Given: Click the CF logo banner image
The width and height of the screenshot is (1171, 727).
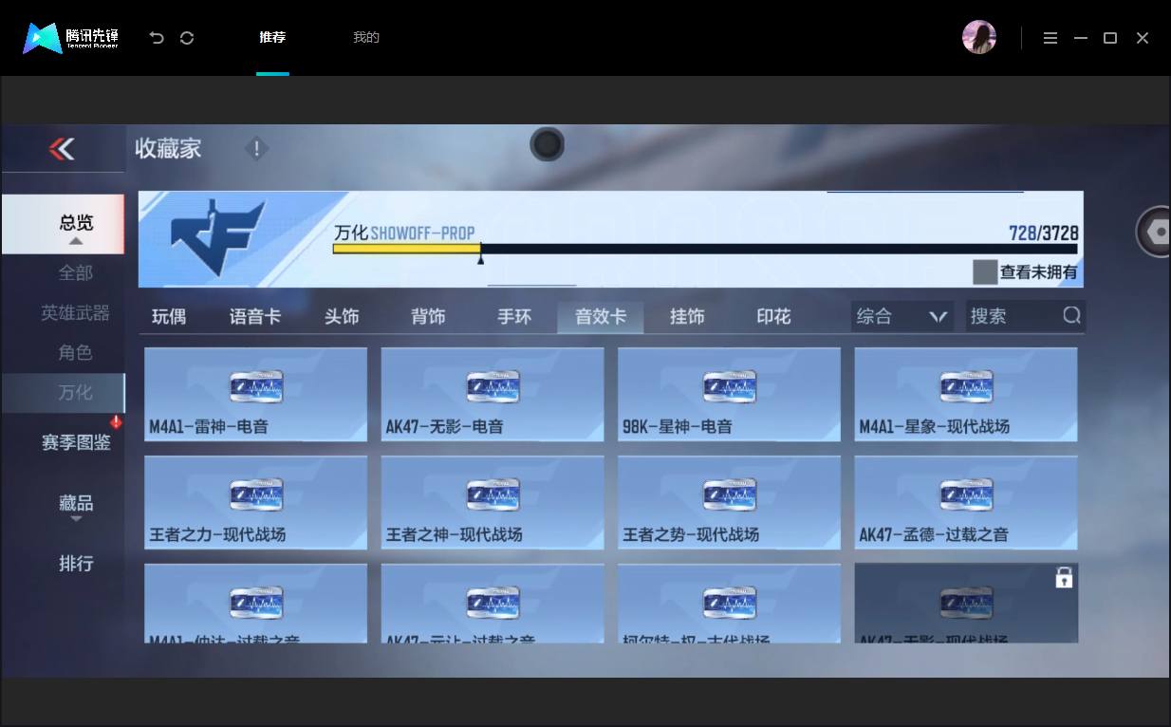Looking at the screenshot, I should [217, 239].
